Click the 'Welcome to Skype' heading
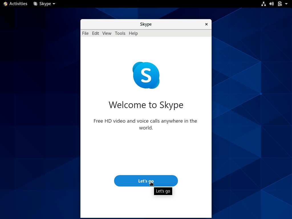This screenshot has width=292, height=219. point(146,105)
